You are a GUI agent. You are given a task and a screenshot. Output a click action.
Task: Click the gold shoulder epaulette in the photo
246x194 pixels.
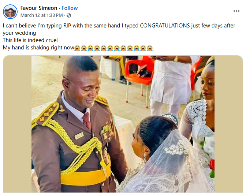pos(45,115)
